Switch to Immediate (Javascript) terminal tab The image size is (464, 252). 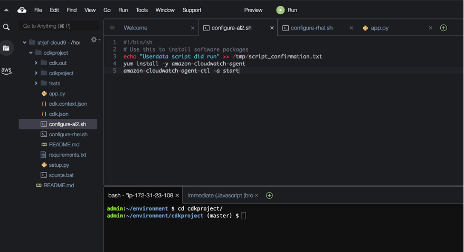coord(220,195)
